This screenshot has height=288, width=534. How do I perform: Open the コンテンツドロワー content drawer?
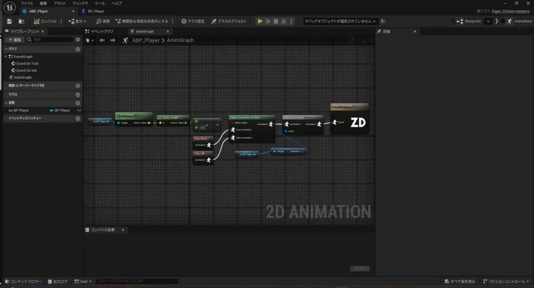pyautogui.click(x=23, y=282)
